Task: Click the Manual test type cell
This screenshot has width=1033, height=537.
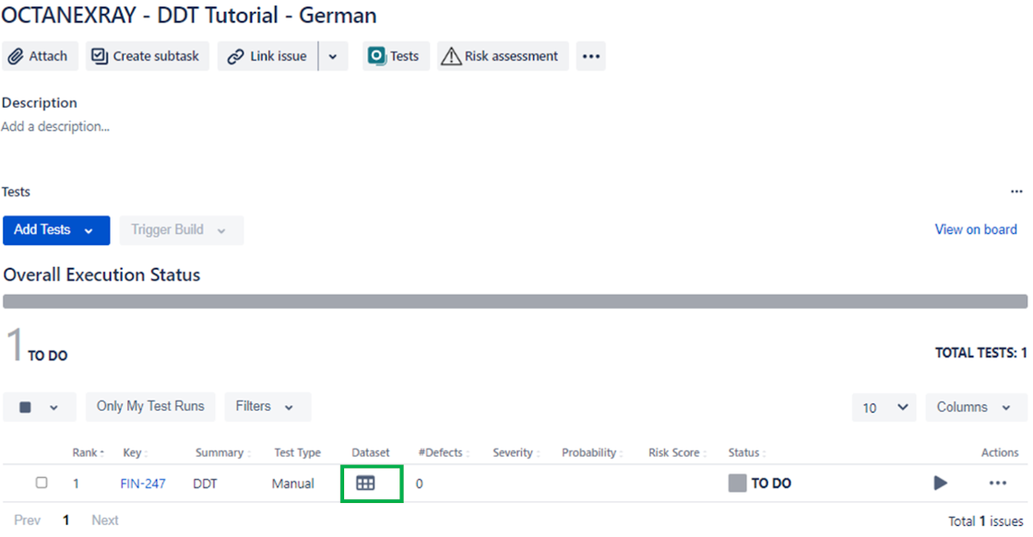Action: pyautogui.click(x=292, y=484)
